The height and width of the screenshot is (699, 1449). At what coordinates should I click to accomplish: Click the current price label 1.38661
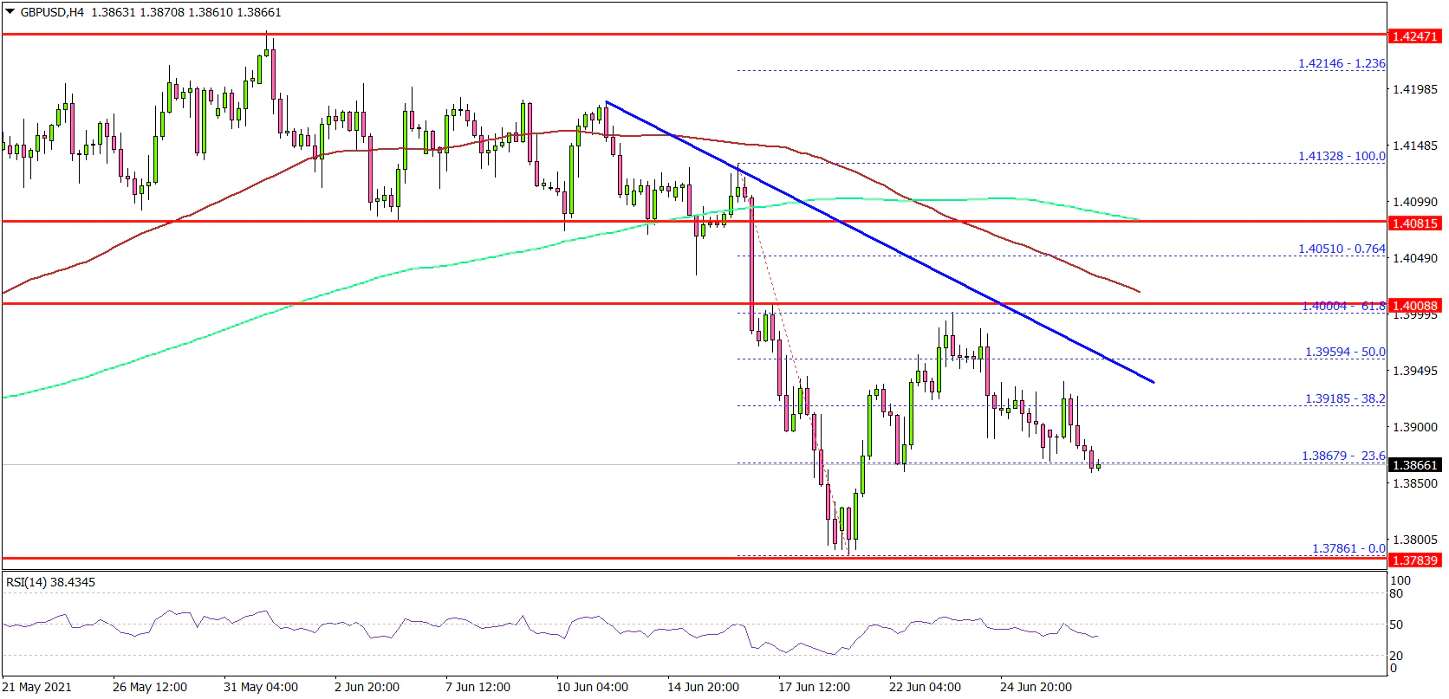pyautogui.click(x=1414, y=465)
